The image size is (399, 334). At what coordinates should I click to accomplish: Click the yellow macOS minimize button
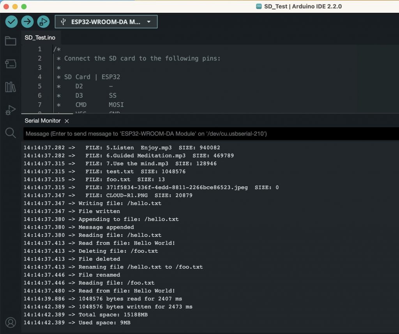click(15, 7)
